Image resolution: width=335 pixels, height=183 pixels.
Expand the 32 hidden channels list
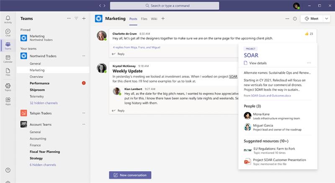[x=44, y=103]
